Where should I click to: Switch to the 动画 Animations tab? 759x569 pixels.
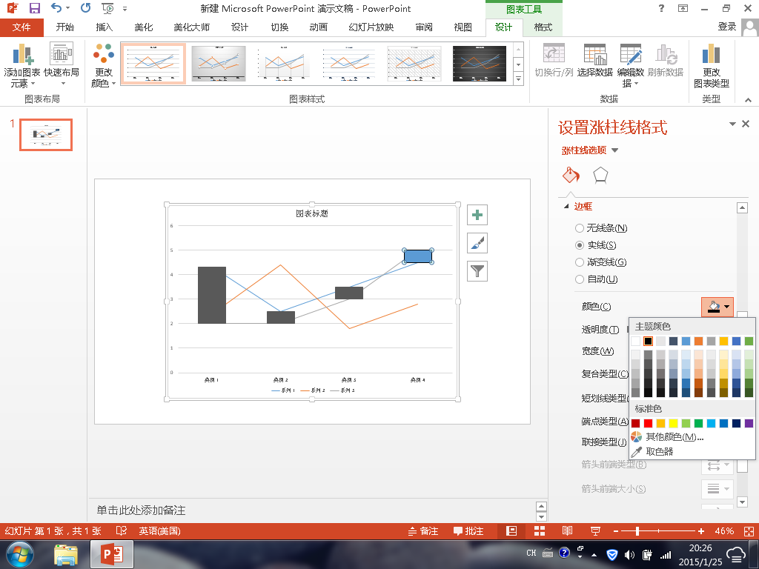coord(319,27)
